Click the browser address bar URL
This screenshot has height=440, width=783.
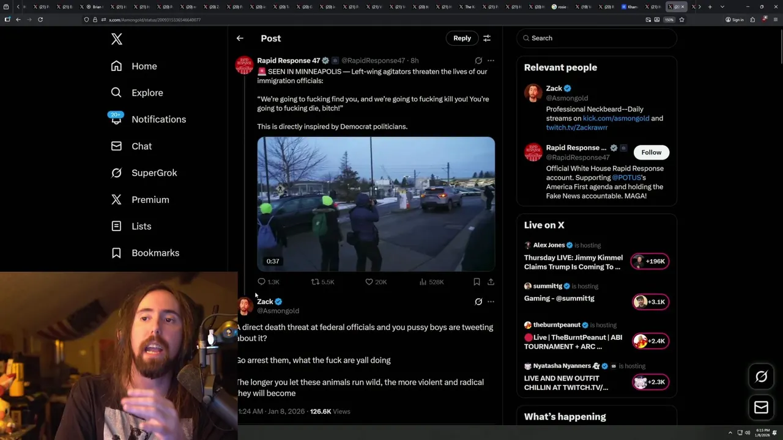click(x=155, y=20)
